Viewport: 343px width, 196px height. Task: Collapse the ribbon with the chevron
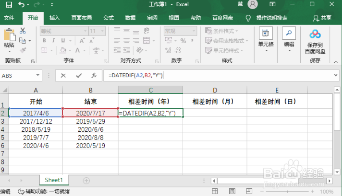(x=336, y=62)
